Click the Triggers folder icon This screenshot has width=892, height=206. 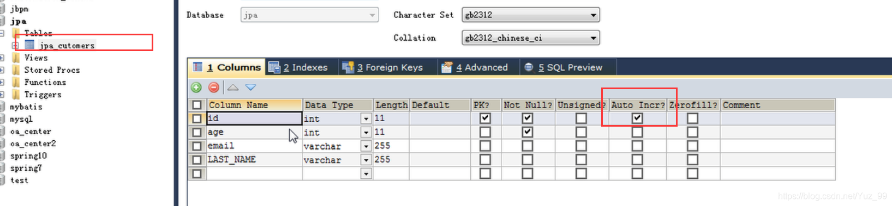[16, 95]
